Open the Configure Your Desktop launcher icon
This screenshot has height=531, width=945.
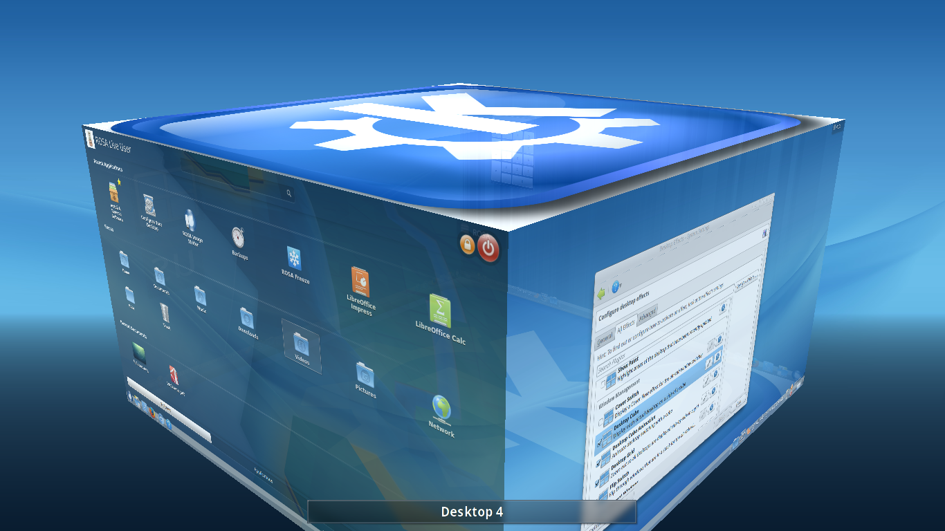point(150,206)
